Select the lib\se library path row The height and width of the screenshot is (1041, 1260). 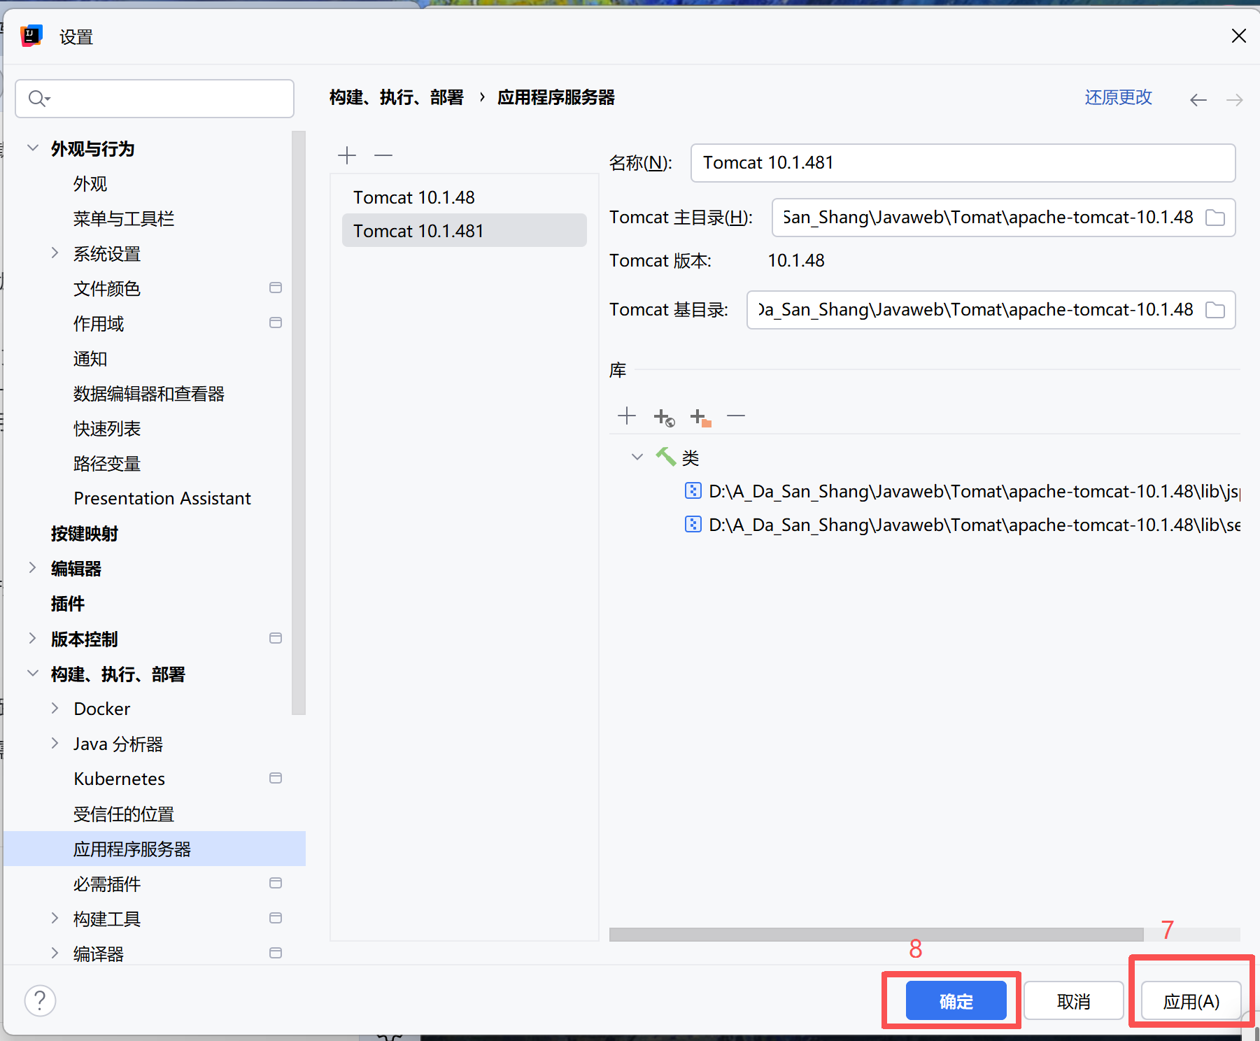(x=962, y=525)
